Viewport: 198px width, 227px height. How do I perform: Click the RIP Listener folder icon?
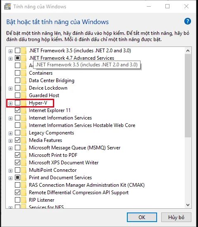tap(24, 200)
